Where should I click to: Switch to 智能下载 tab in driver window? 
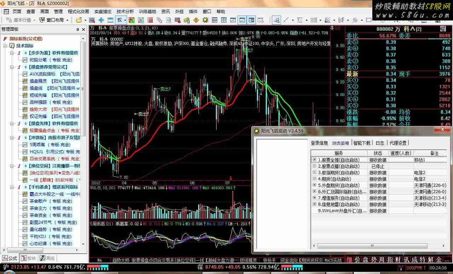point(362,143)
